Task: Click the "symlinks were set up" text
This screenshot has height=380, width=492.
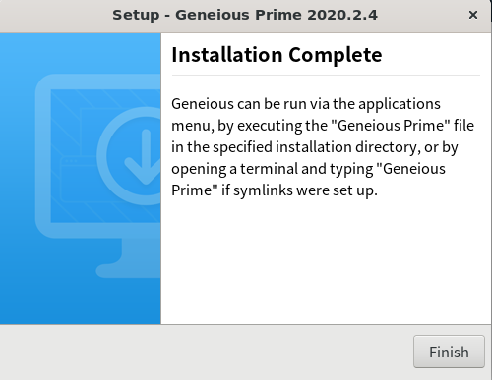Action: point(305,190)
